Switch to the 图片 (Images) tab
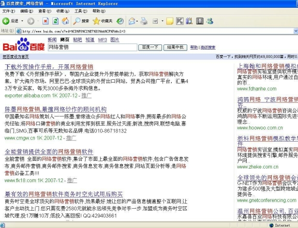This screenshot has width=298, height=228. click(115, 40)
